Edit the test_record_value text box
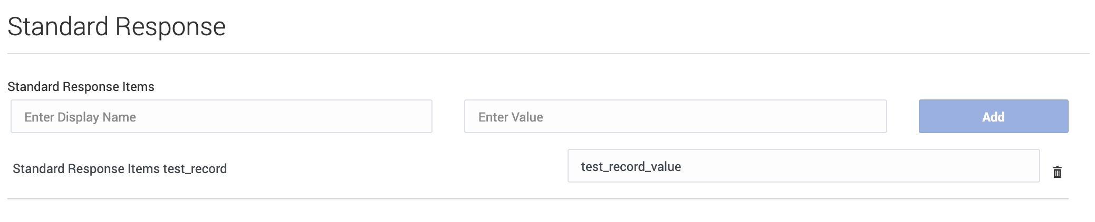Viewport: 1095px width, 222px height. click(803, 166)
